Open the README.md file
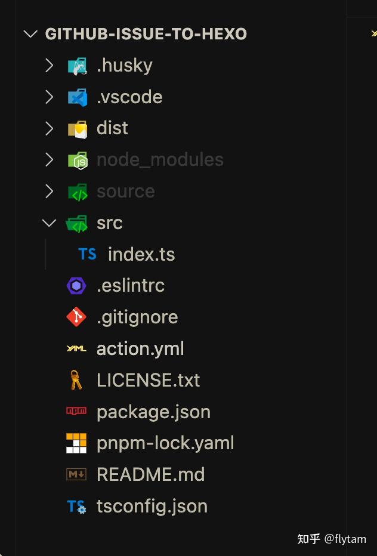The height and width of the screenshot is (556, 377). [151, 474]
